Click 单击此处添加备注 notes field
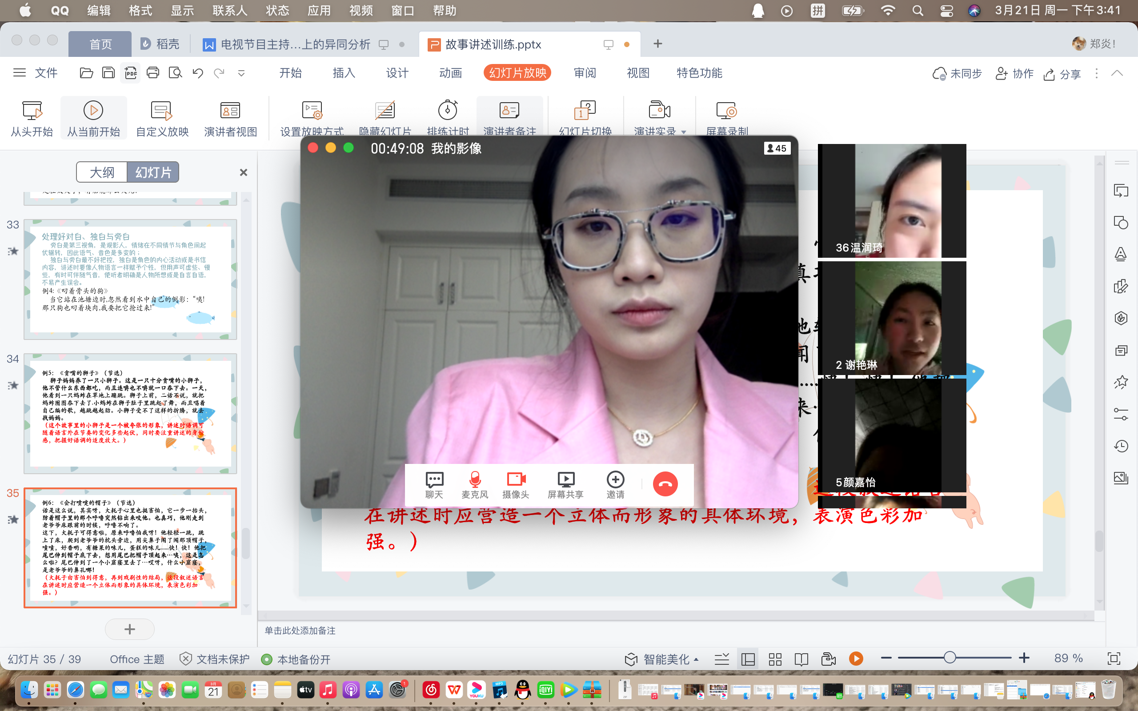 pyautogui.click(x=300, y=631)
